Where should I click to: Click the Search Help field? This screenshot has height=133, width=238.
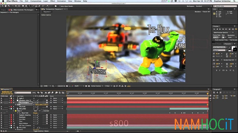point(225,6)
